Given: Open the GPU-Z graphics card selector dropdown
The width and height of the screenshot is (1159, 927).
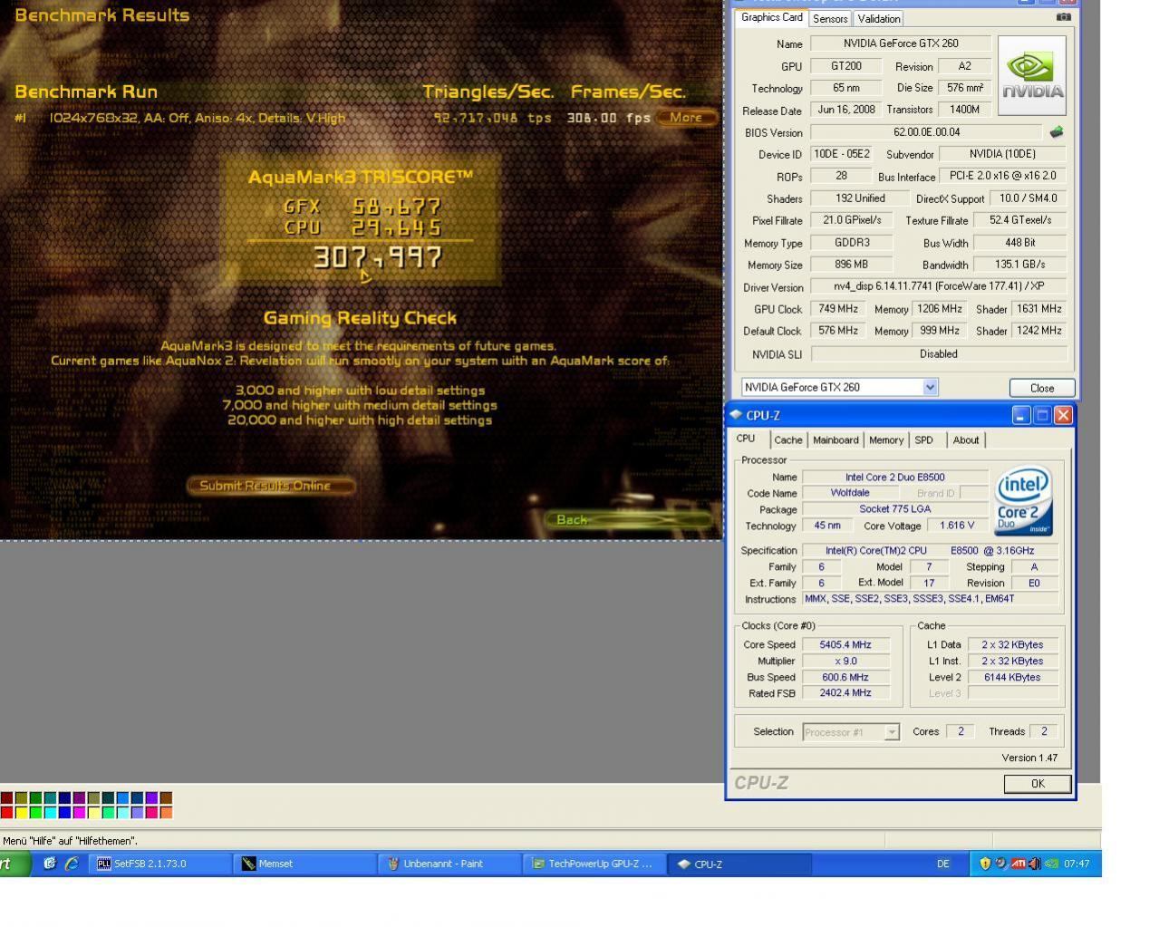Looking at the screenshot, I should click(930, 387).
